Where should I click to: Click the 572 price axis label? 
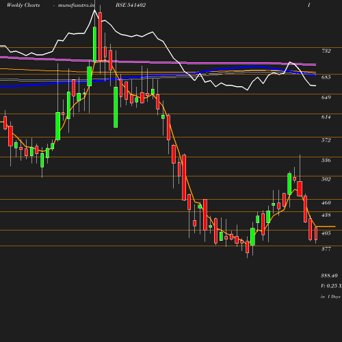(326, 140)
